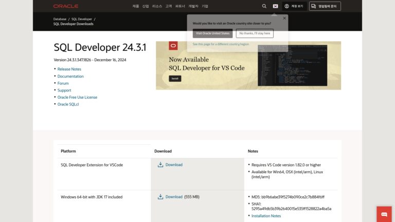Click red Oracle icon in banner
The image size is (395, 222).
(x=173, y=46)
